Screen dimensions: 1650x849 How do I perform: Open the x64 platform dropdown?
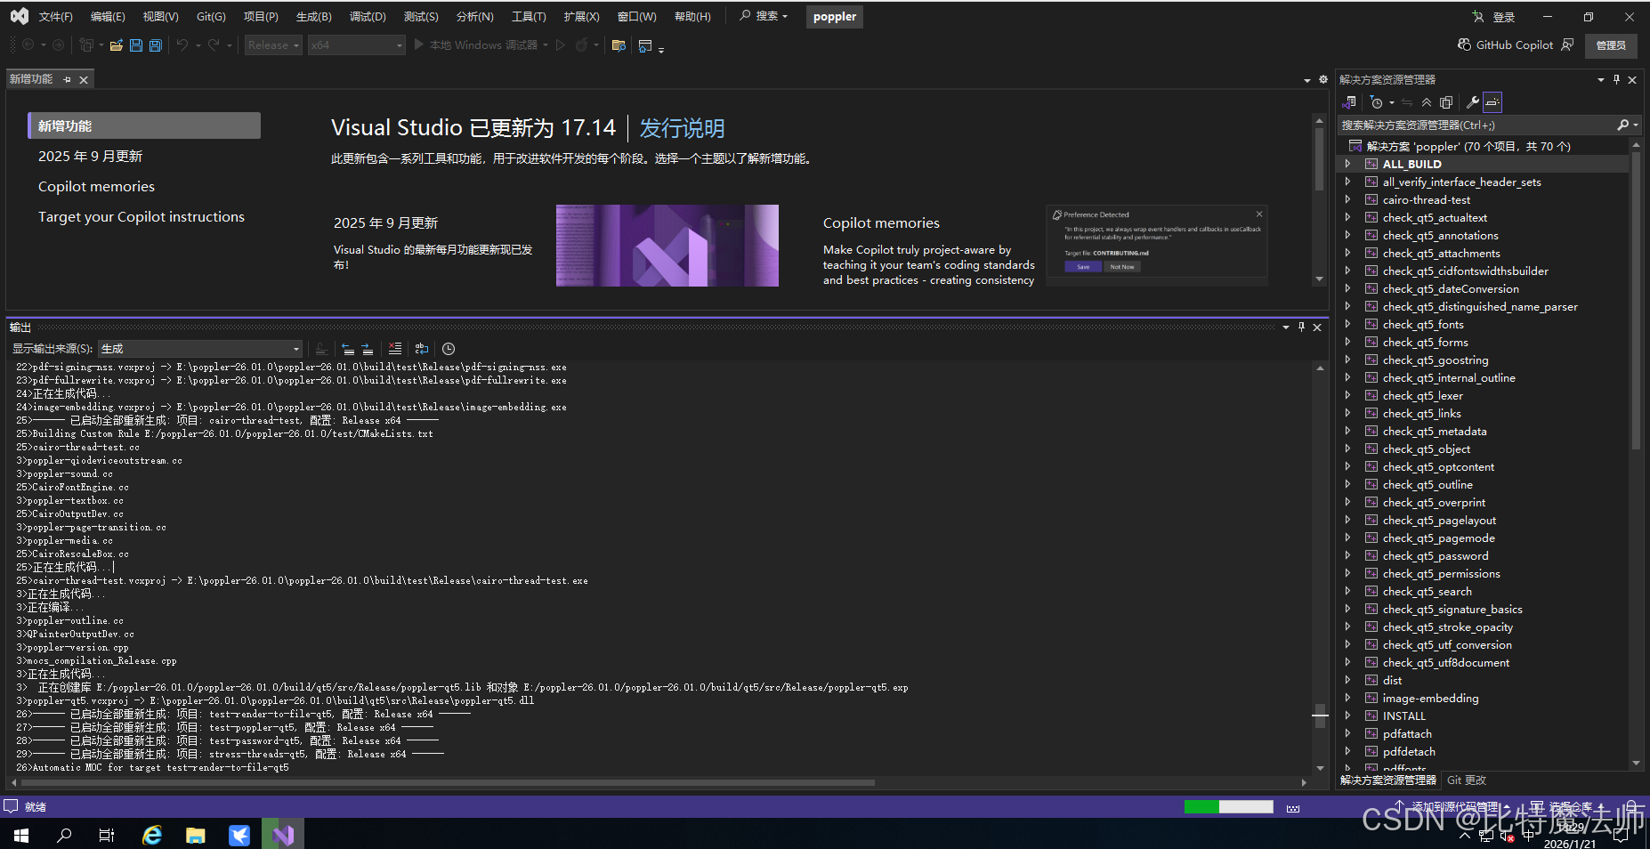click(x=357, y=44)
